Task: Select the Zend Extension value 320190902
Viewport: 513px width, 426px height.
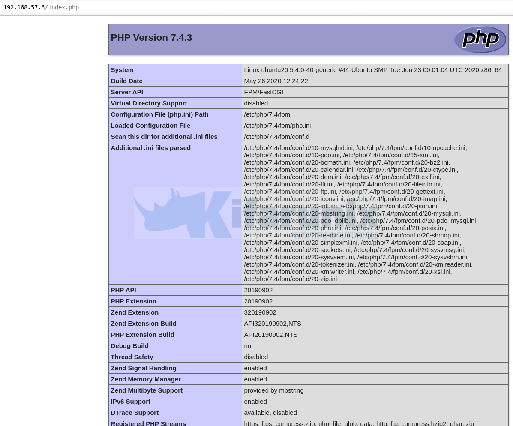Action: pos(260,312)
